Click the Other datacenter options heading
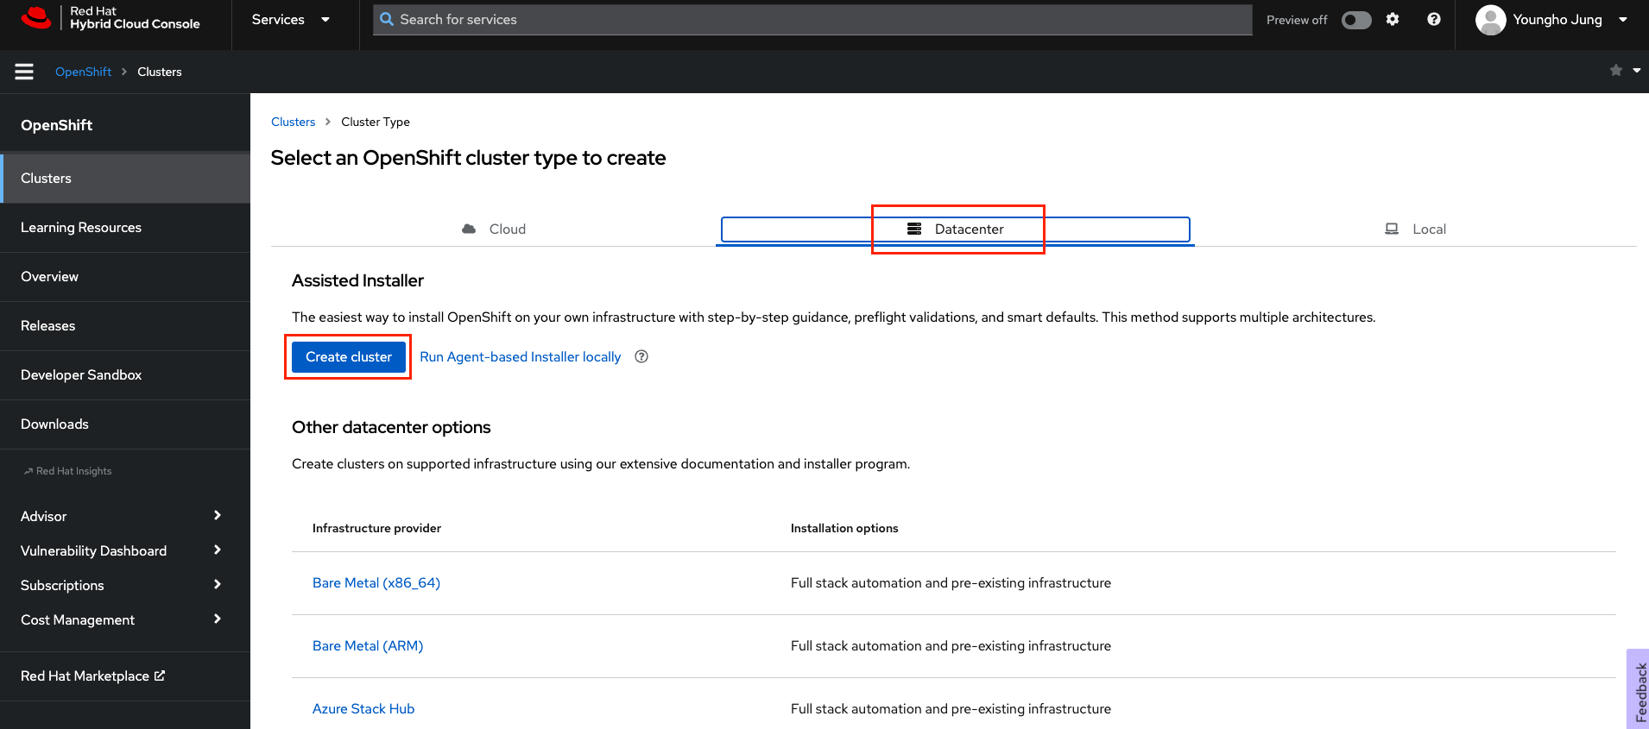The width and height of the screenshot is (1649, 729). 391,427
